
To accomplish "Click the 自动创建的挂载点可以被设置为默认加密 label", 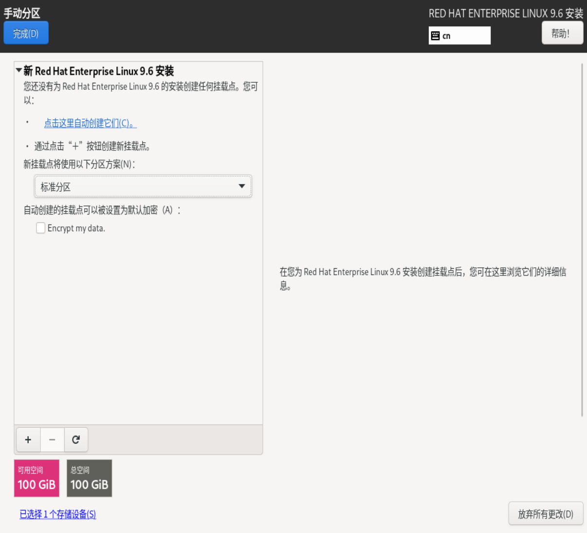I will tap(102, 210).
